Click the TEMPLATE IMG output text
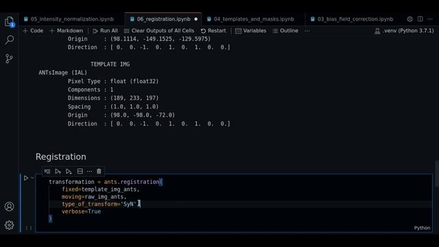 coord(110,64)
